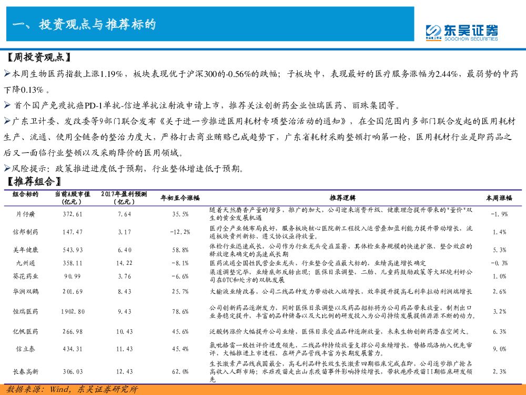Click market value 306.03 for 长春高新
The height and width of the screenshot is (395, 526).
coord(73,371)
